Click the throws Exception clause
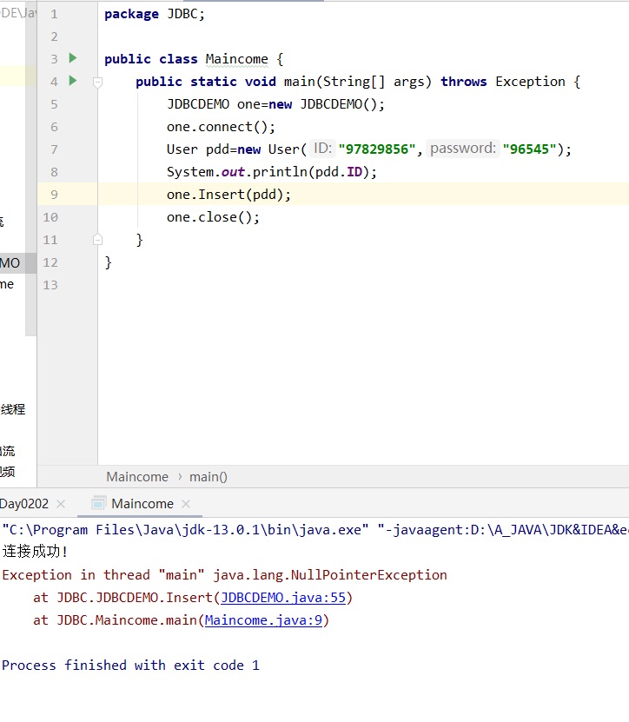The width and height of the screenshot is (629, 722). (x=503, y=82)
